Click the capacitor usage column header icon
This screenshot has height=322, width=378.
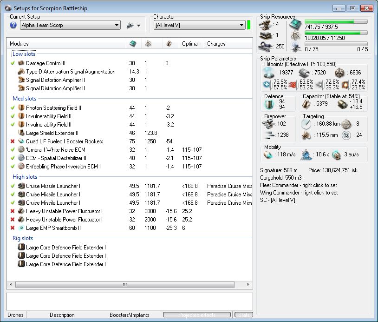[169, 44]
